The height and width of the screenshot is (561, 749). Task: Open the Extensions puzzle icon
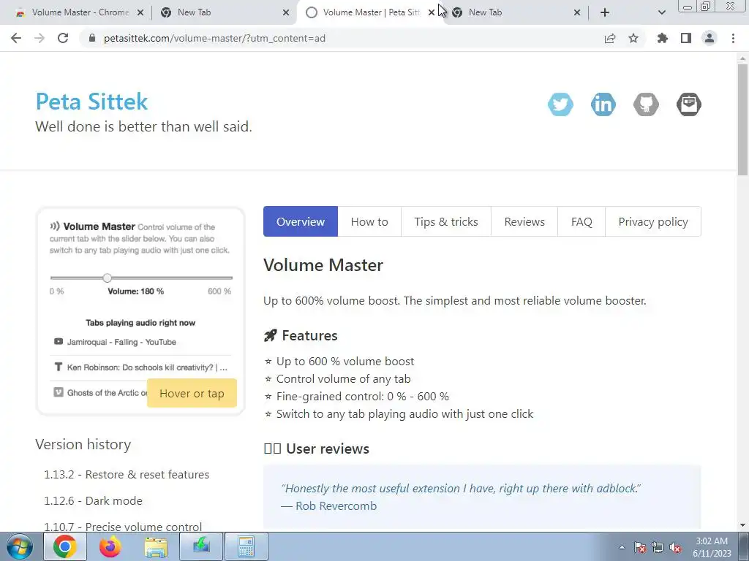(663, 38)
